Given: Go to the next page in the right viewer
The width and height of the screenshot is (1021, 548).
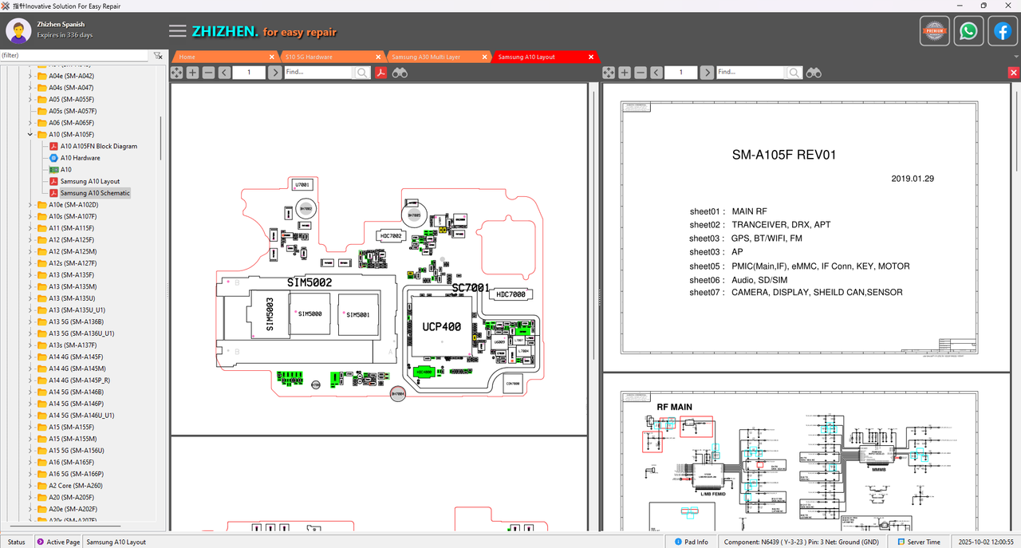Looking at the screenshot, I should click(x=707, y=73).
